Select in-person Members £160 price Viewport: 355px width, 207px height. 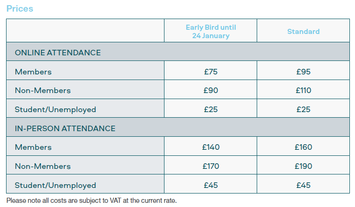pos(303,147)
